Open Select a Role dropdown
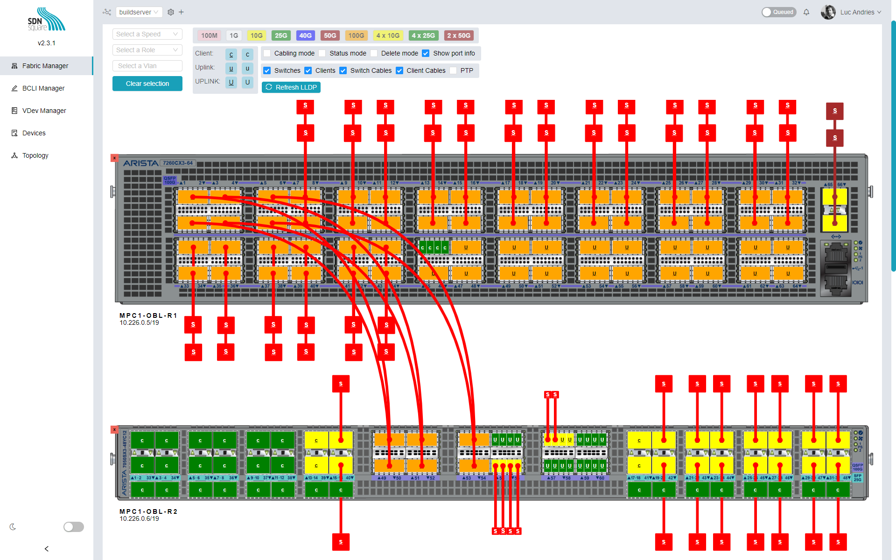896x560 pixels. click(147, 50)
